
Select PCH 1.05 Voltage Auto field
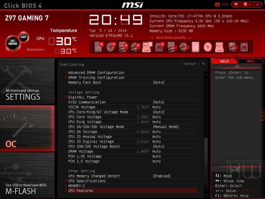pyautogui.click(x=156, y=156)
